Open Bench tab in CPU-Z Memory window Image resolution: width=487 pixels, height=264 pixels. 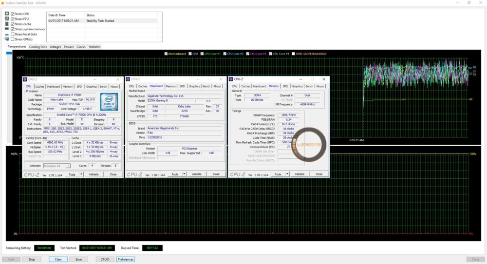point(309,86)
